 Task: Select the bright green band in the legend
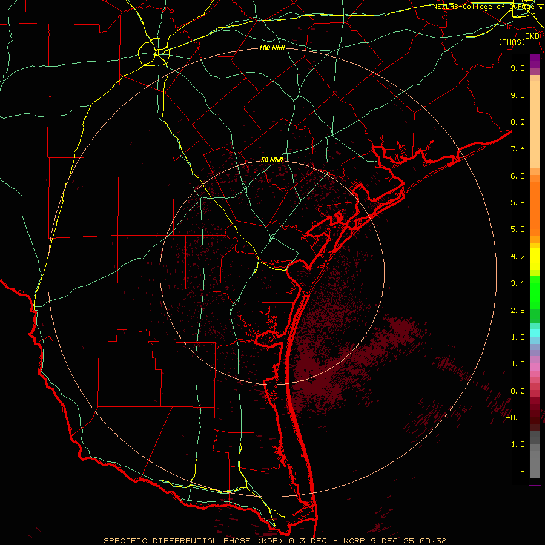535,292
